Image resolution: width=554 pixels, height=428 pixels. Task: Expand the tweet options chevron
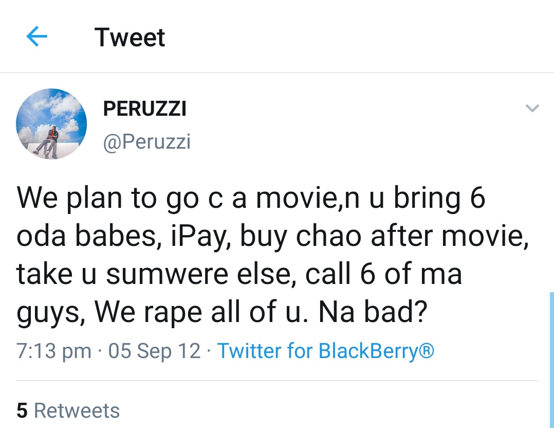pos(532,108)
